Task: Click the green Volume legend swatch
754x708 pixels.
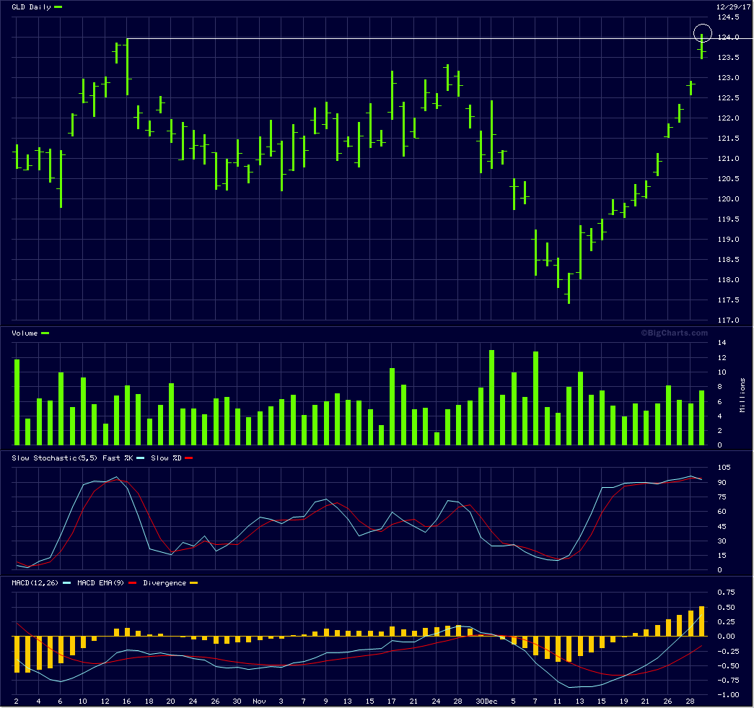Action: click(x=45, y=333)
